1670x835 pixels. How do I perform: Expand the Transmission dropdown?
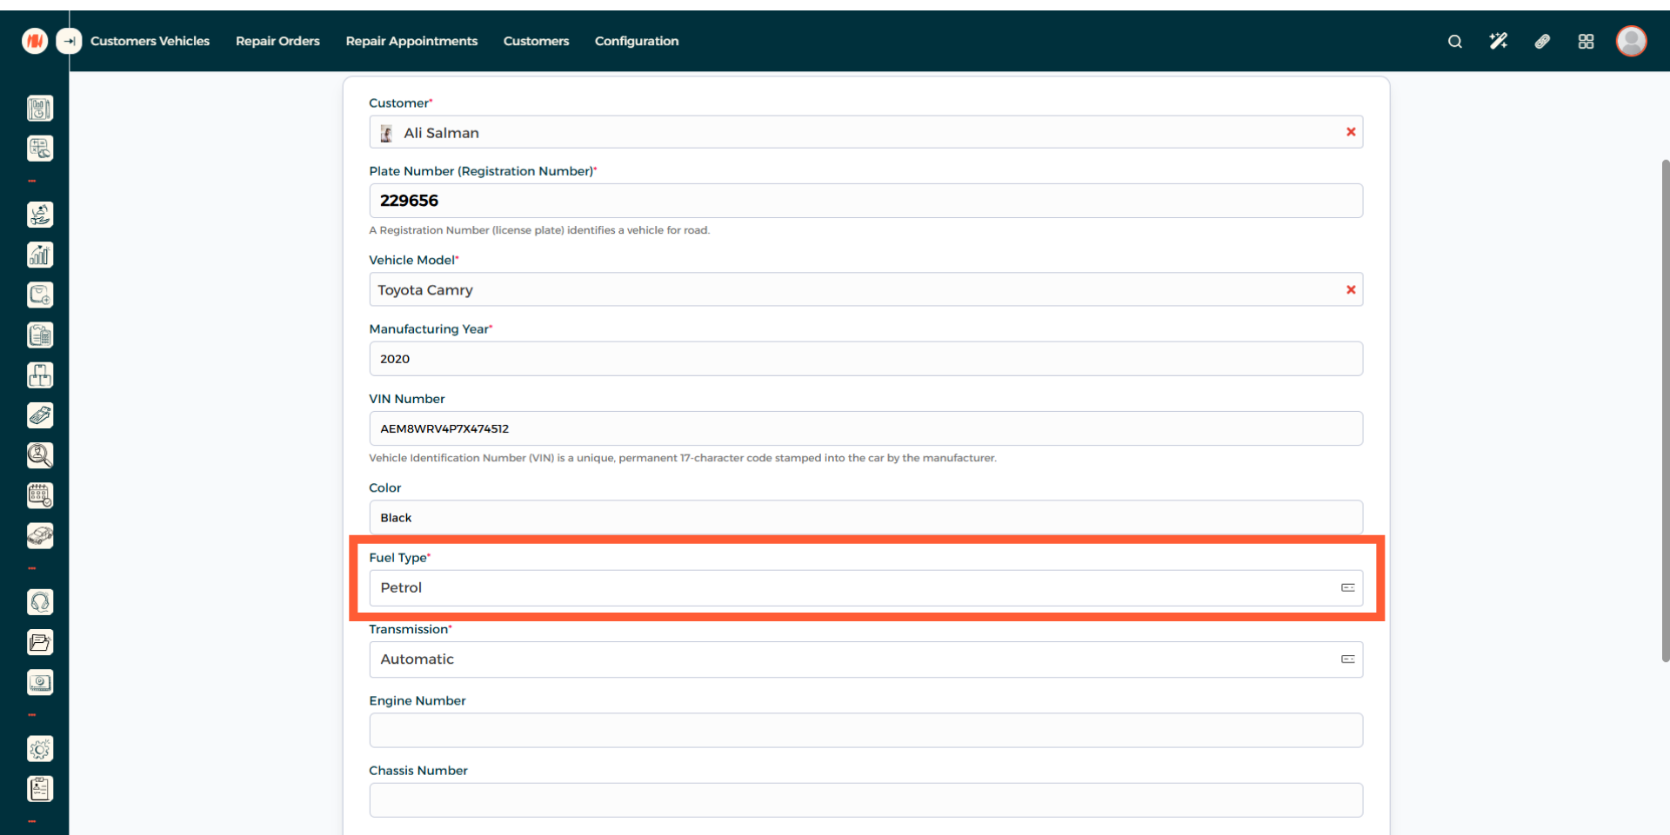click(865, 659)
